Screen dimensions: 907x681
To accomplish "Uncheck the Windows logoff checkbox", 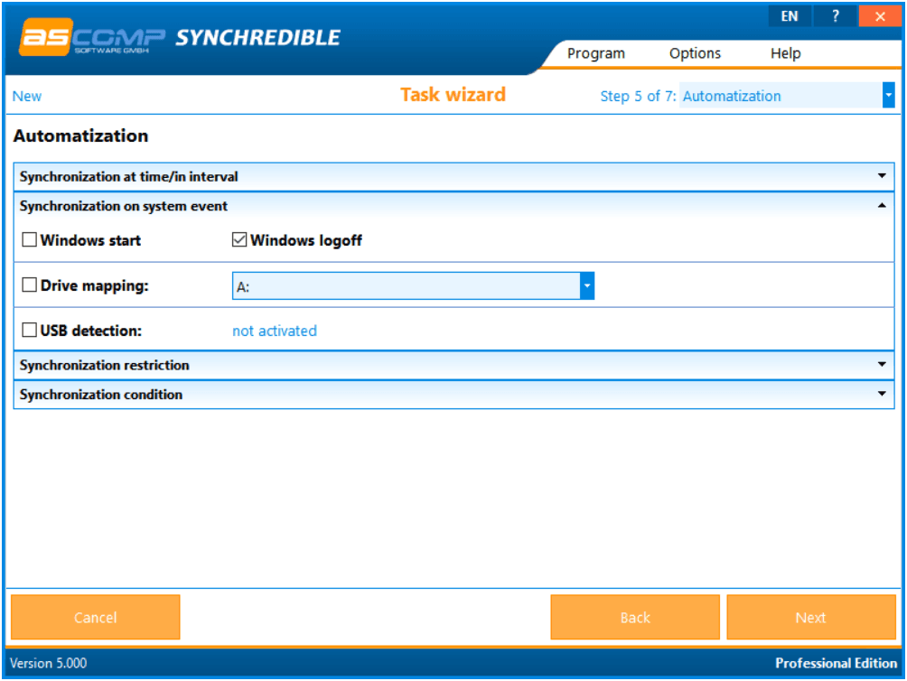I will pyautogui.click(x=239, y=239).
